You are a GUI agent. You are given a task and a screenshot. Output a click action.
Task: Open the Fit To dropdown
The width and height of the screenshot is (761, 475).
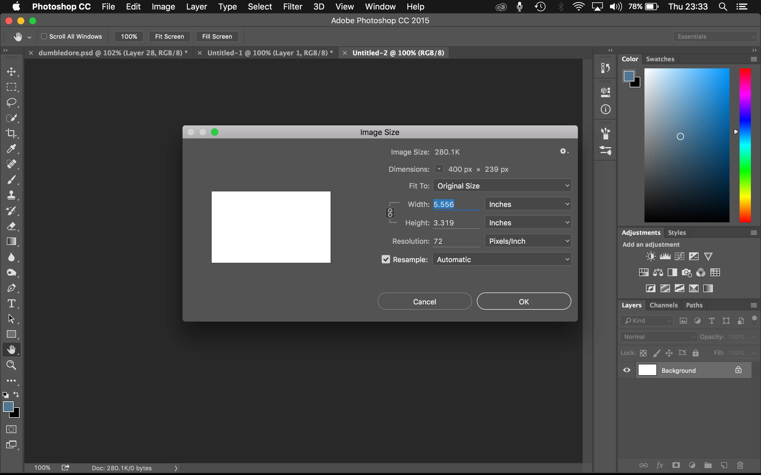(502, 186)
